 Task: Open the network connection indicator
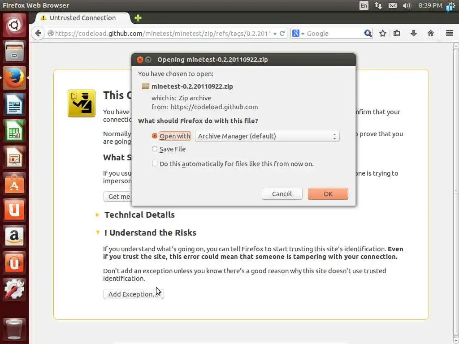click(378, 5)
